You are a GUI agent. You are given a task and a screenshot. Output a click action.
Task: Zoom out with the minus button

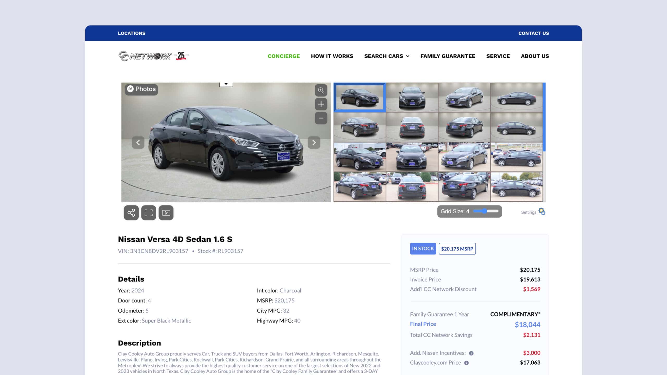tap(321, 118)
